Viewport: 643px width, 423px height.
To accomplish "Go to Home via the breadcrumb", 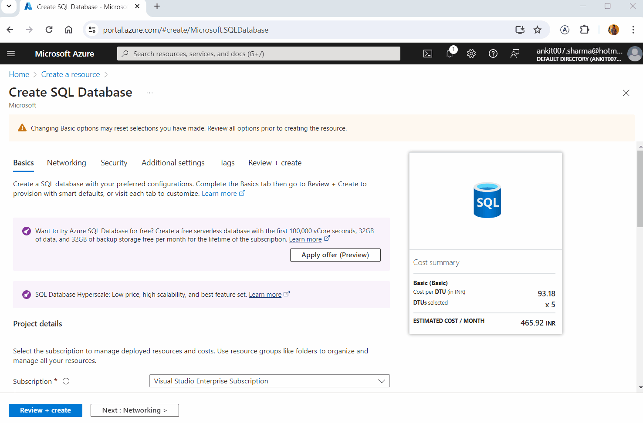I will click(x=19, y=74).
